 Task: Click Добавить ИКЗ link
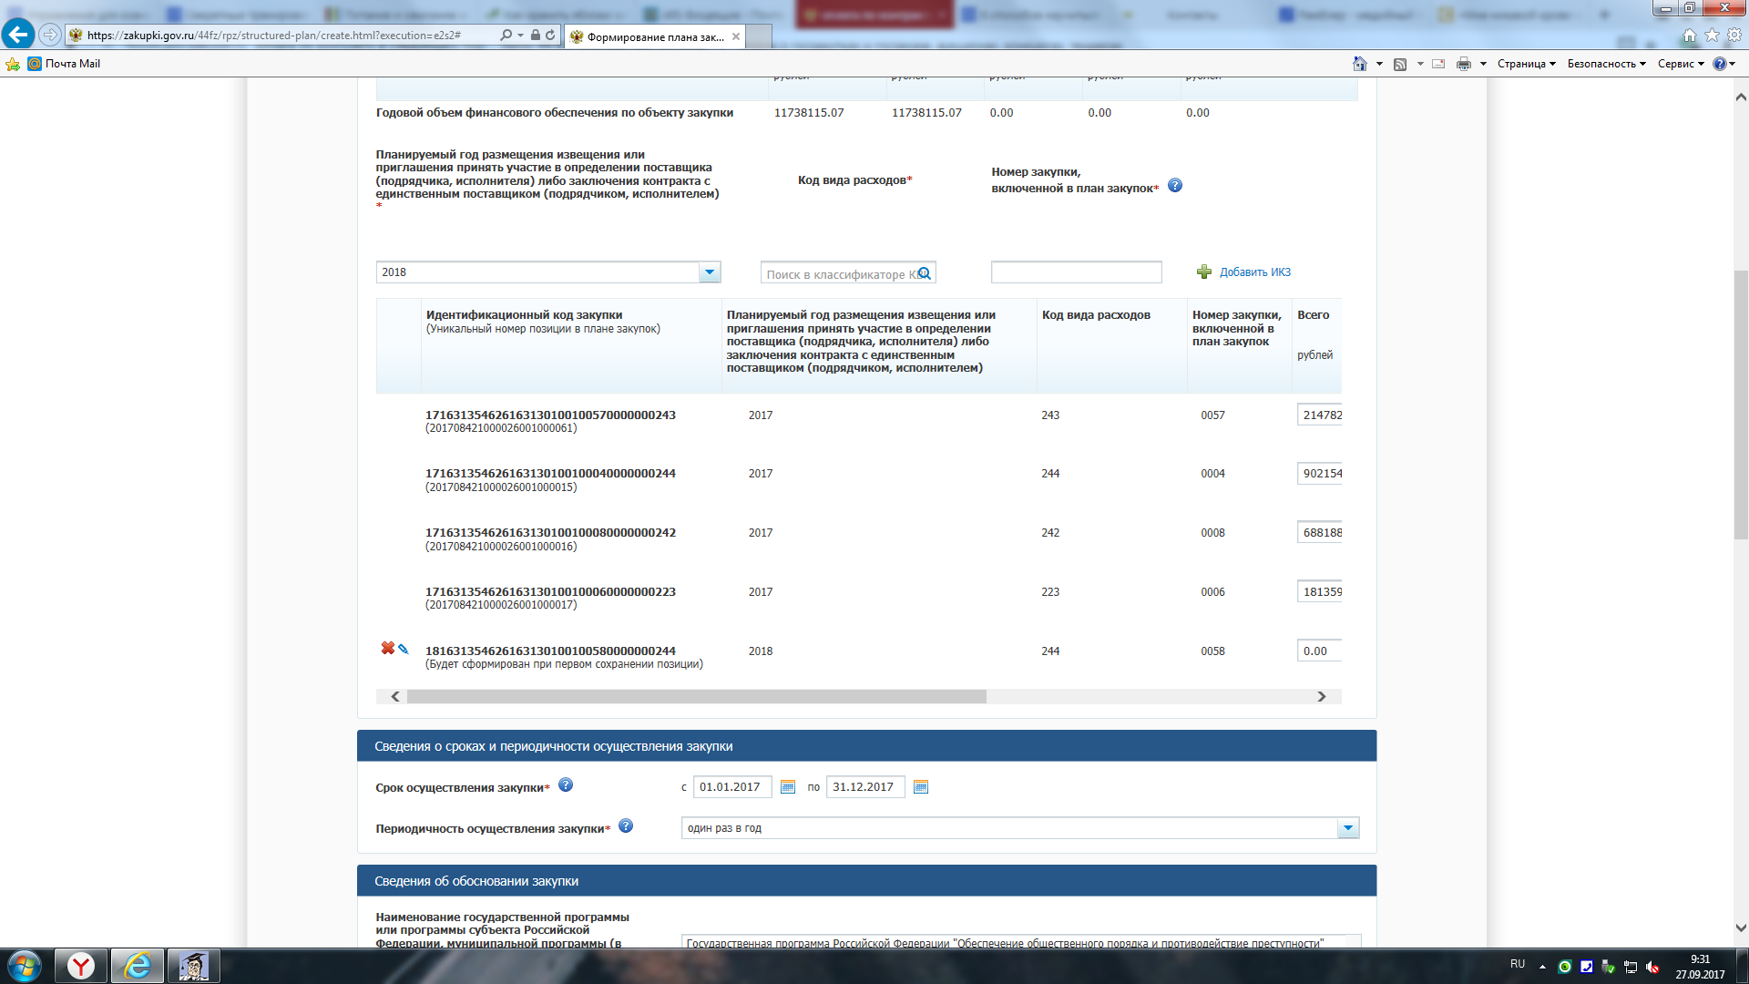pos(1254,272)
